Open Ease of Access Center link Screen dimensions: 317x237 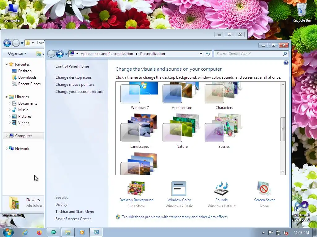[73, 219]
